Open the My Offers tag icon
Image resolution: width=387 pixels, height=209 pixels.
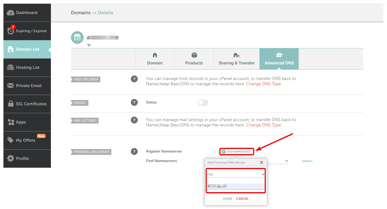point(11,140)
